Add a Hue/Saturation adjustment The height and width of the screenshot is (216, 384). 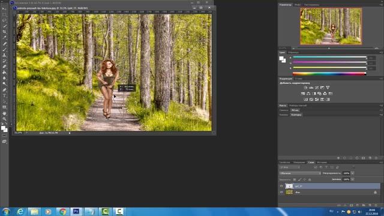[x=303, y=94]
